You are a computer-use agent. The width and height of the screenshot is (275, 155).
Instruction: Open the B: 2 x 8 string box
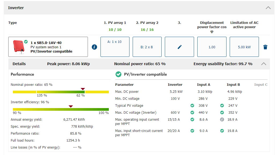[x=147, y=47]
